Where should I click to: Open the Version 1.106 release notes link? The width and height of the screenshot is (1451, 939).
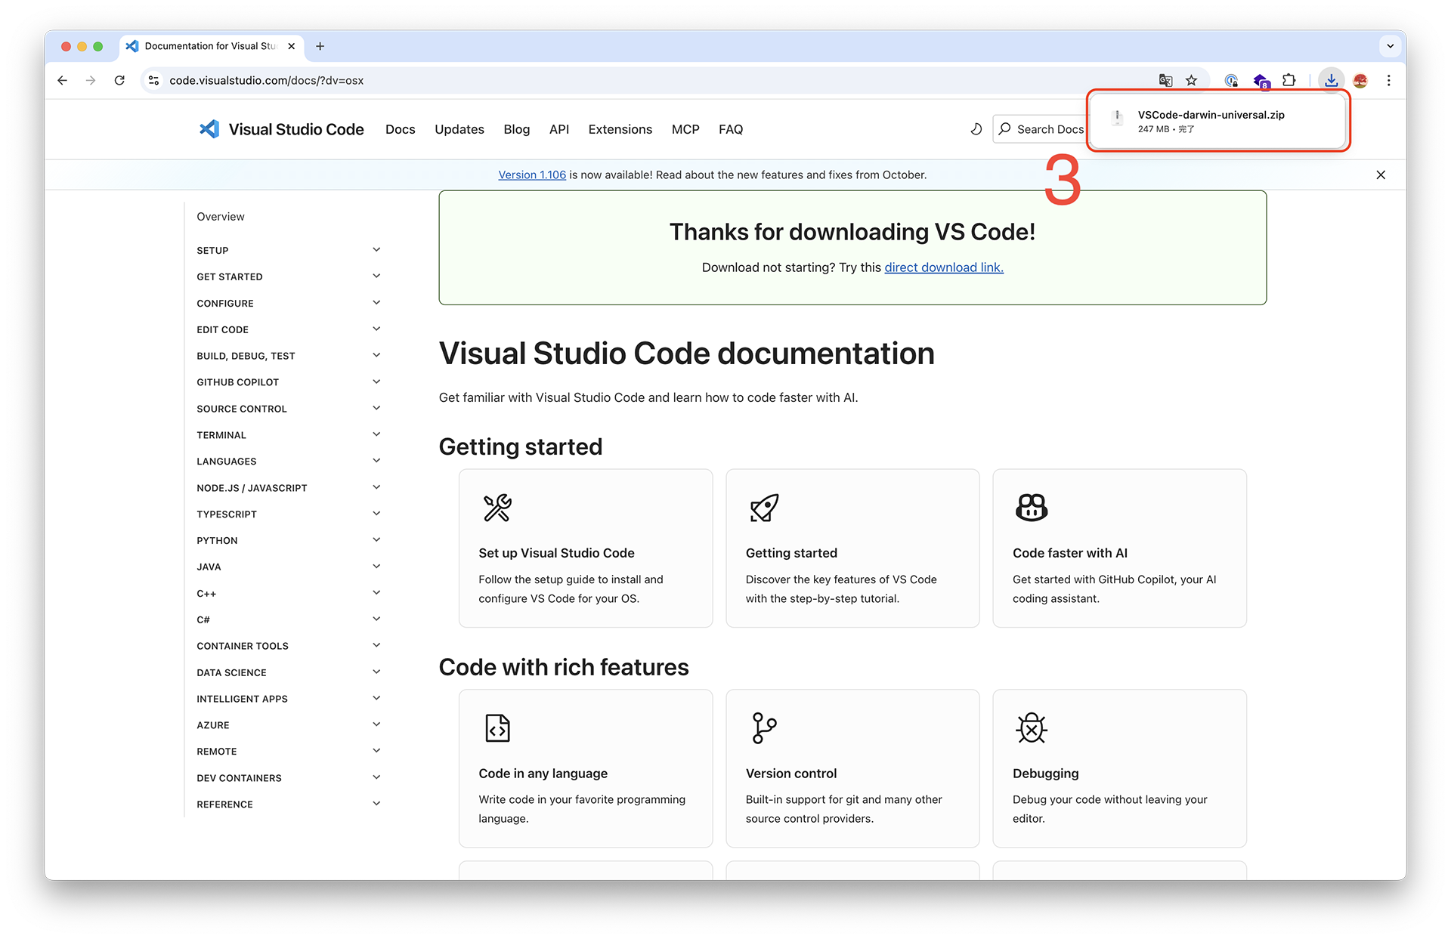click(x=531, y=175)
